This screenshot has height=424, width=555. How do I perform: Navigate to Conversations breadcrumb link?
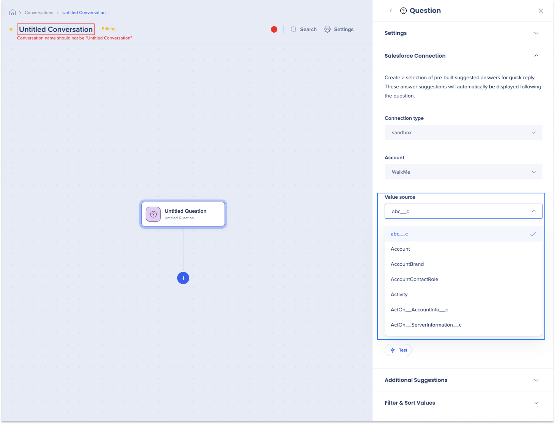pyautogui.click(x=39, y=13)
